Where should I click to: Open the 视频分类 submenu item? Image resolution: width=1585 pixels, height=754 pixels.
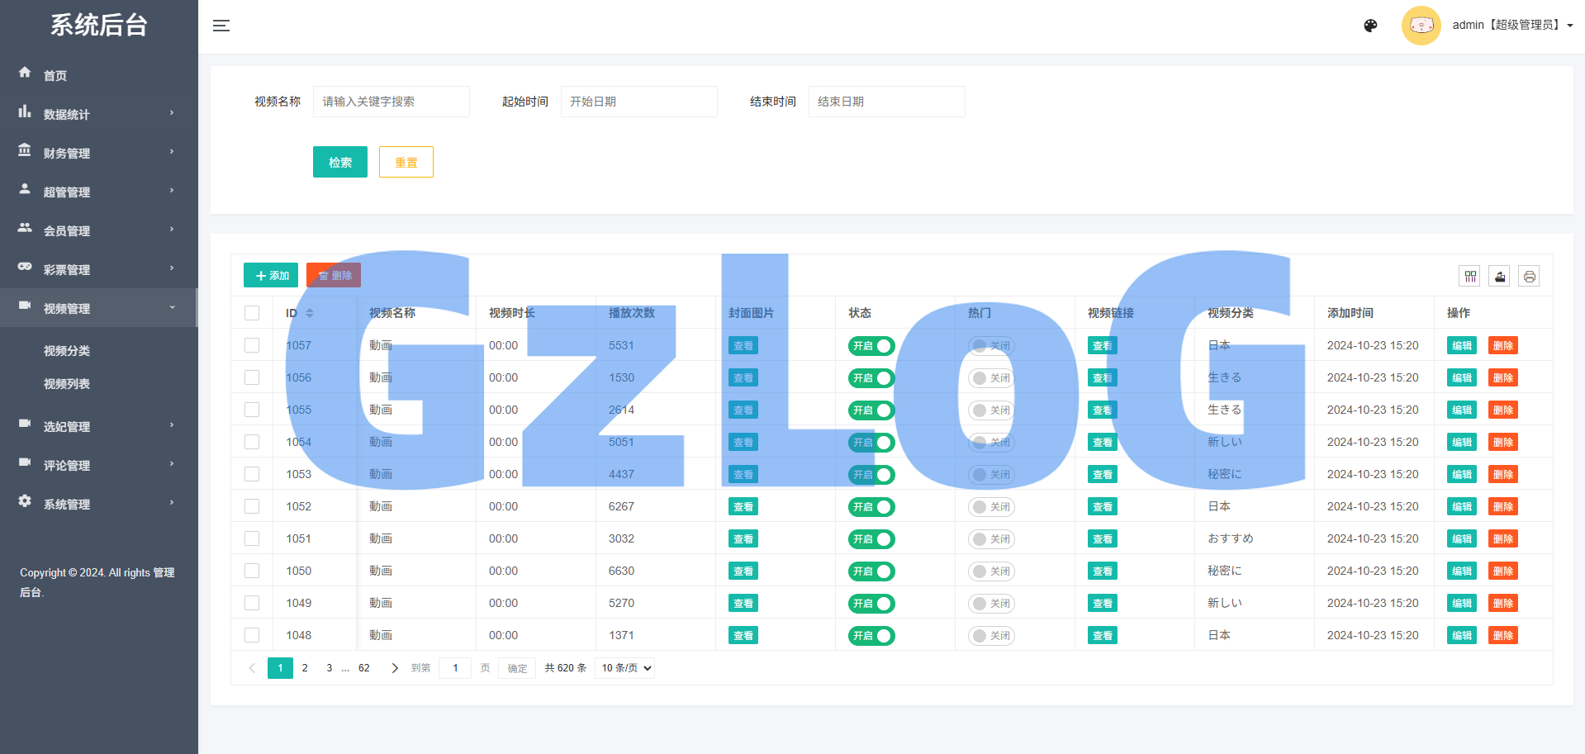[x=66, y=350]
